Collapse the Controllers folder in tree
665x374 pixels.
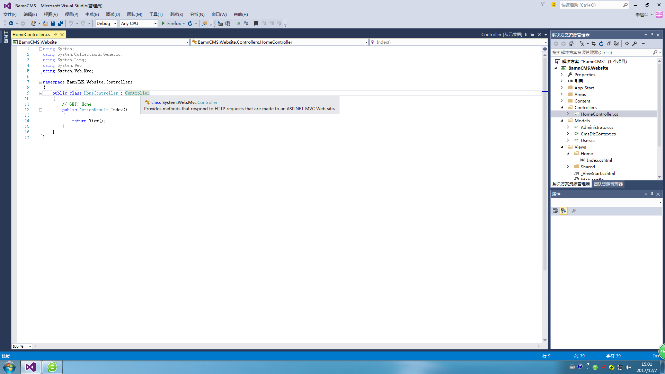click(x=562, y=107)
